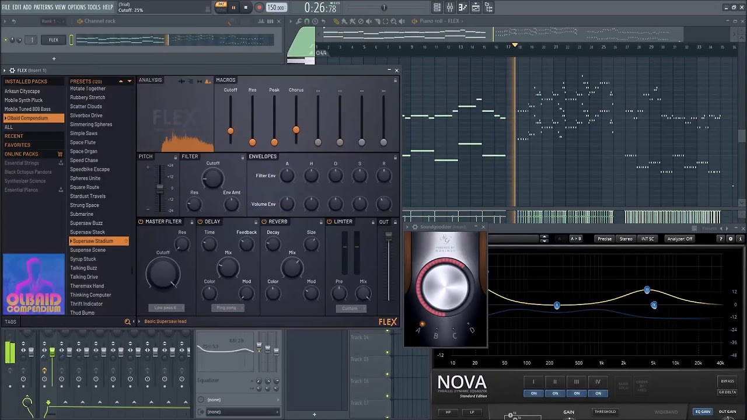Click the BYPASS button in NOVA
747x420 pixels.
727,381
